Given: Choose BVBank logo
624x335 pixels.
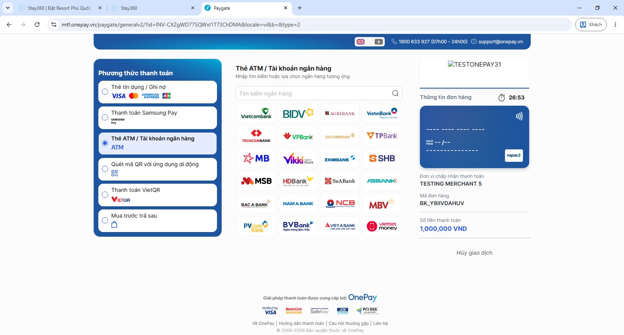Looking at the screenshot, I should 298,226.
